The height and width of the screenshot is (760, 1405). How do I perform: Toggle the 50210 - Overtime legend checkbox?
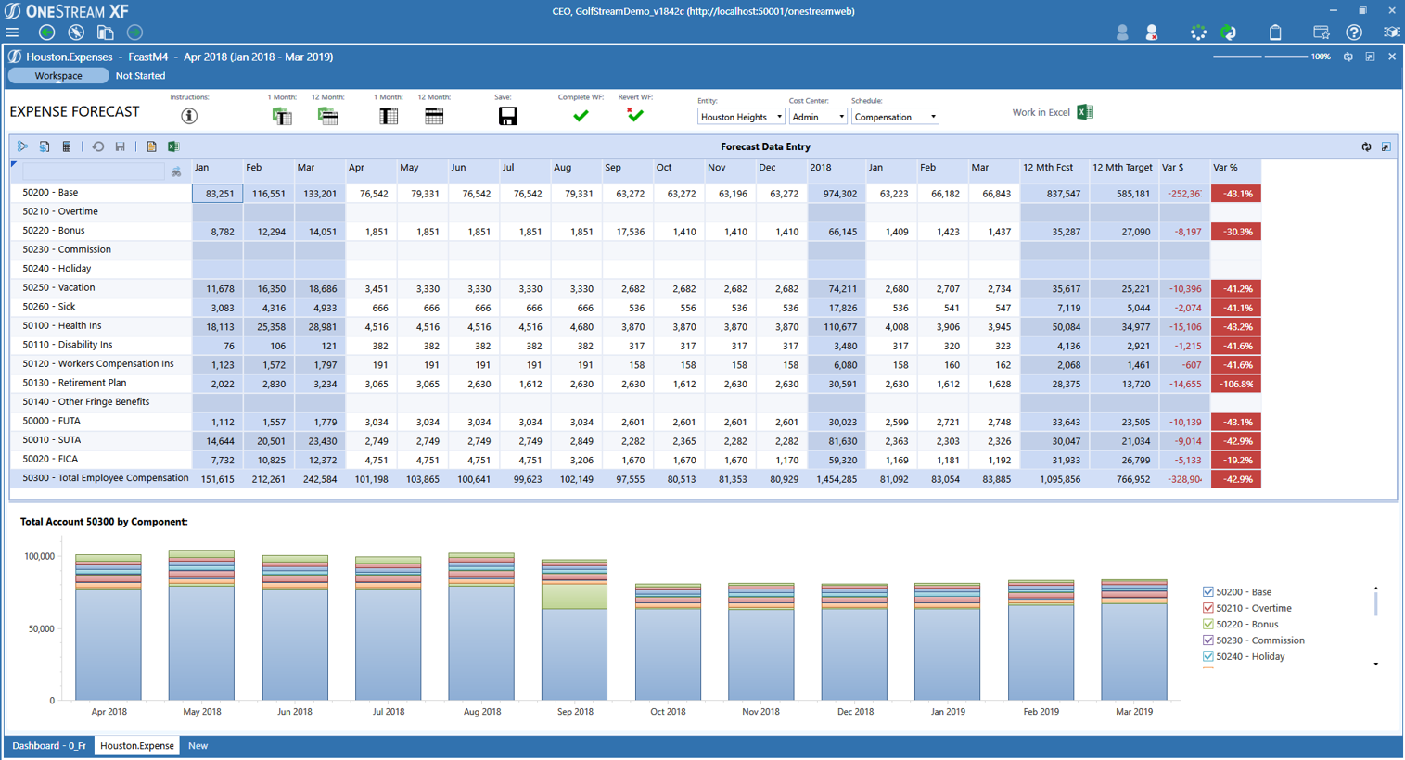click(1207, 608)
